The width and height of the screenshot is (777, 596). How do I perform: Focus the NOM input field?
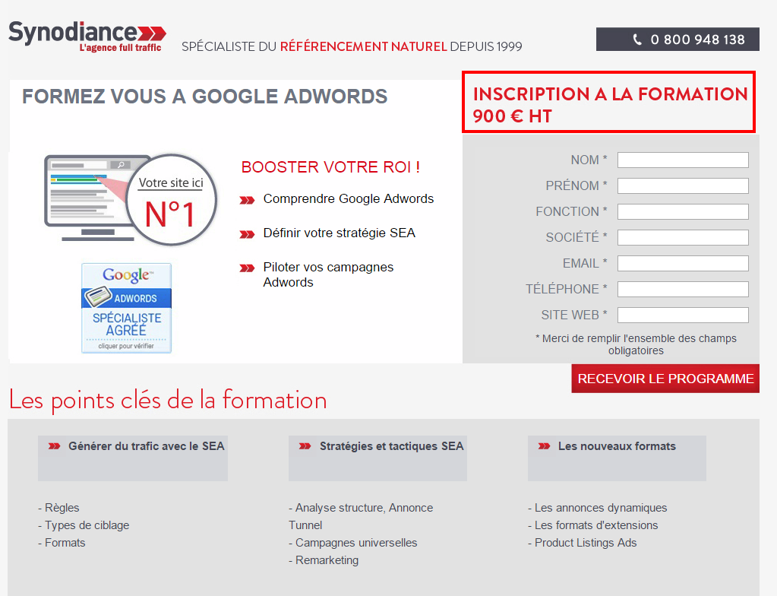tap(683, 160)
